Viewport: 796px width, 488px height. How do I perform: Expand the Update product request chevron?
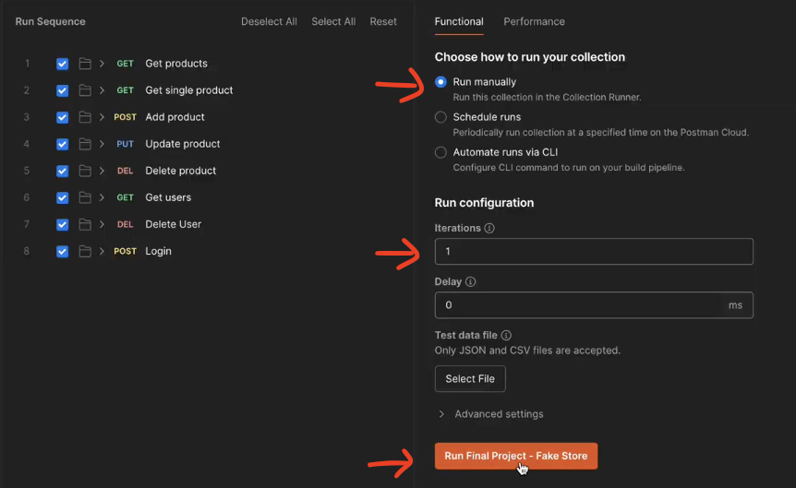pos(102,144)
